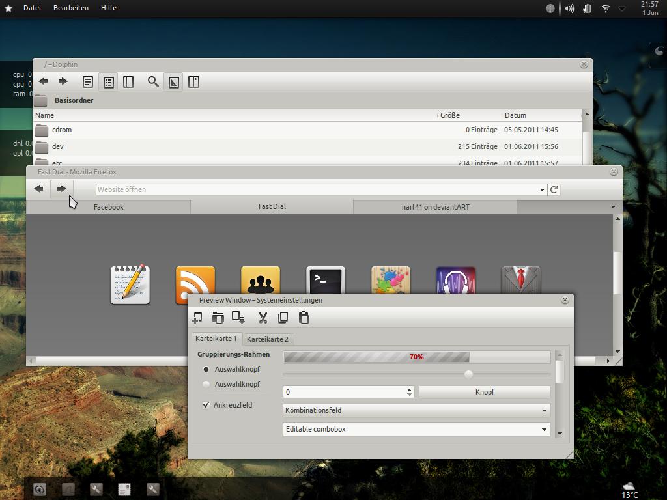Reload page in Firefox
667x500 pixels.
(x=554, y=189)
